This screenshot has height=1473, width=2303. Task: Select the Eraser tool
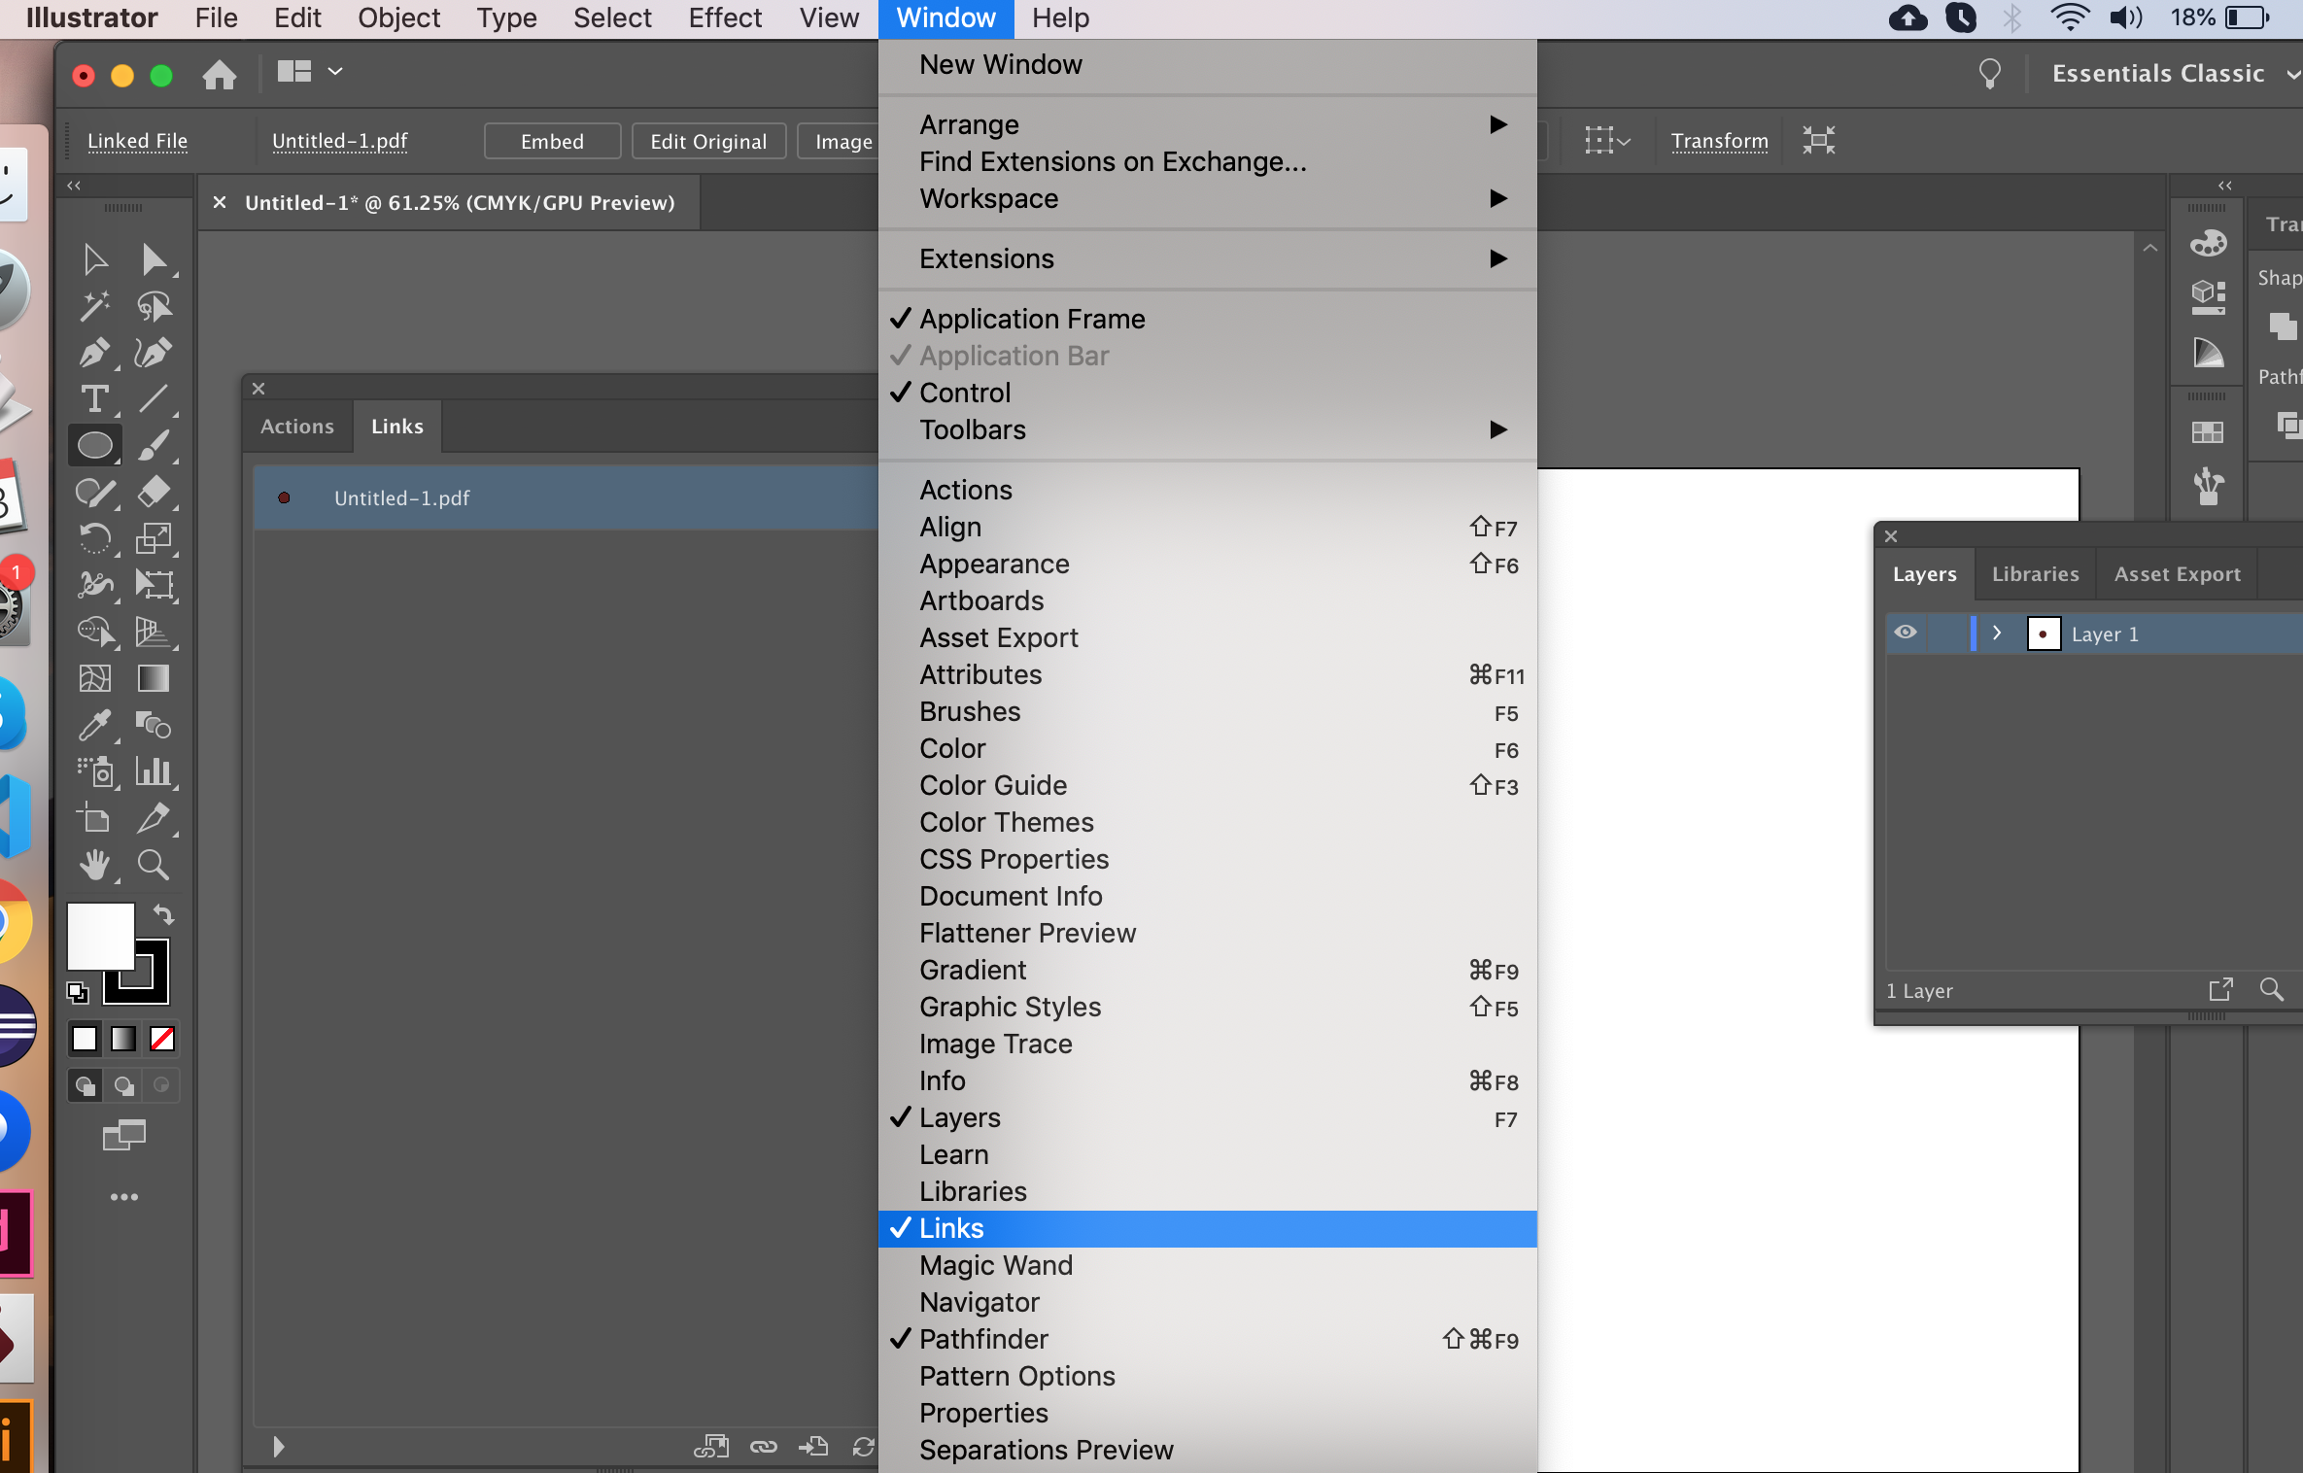(154, 493)
